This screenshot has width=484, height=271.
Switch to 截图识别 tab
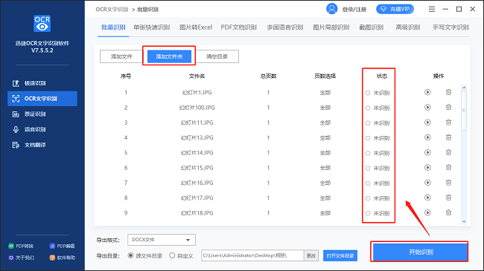point(371,27)
